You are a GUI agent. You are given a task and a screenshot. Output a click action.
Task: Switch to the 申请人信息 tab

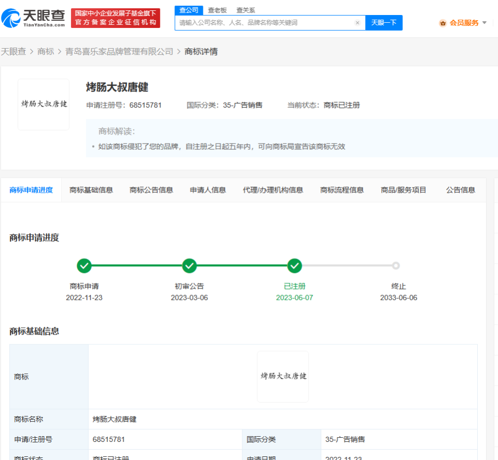pos(207,190)
